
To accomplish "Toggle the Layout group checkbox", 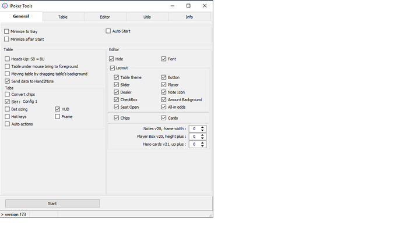I will 112,68.
